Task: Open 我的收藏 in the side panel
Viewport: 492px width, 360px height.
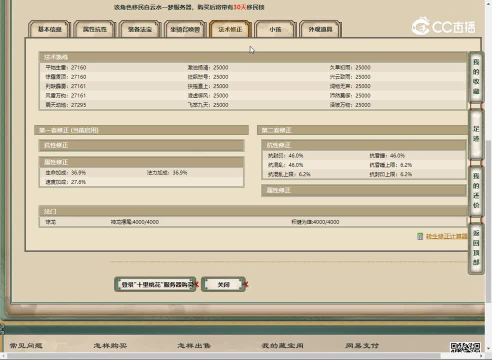Action: click(476, 76)
